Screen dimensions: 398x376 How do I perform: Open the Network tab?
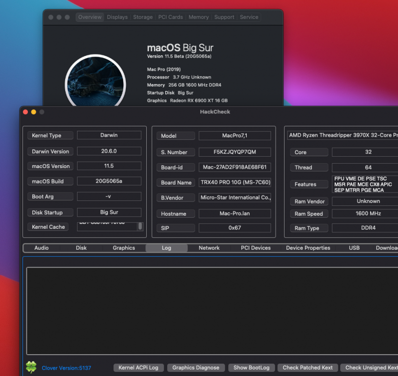tap(209, 248)
